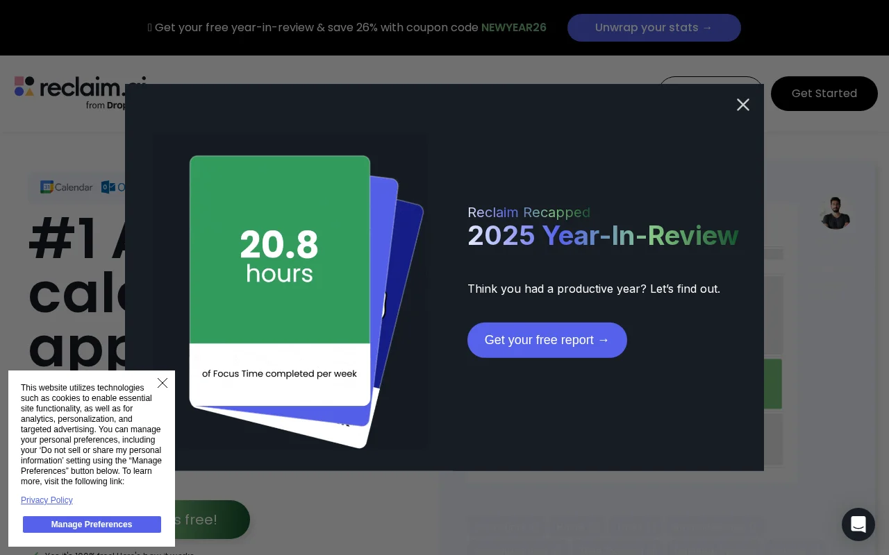The image size is (889, 555).
Task: Click the Manage Preferences button
Action: pyautogui.click(x=92, y=524)
